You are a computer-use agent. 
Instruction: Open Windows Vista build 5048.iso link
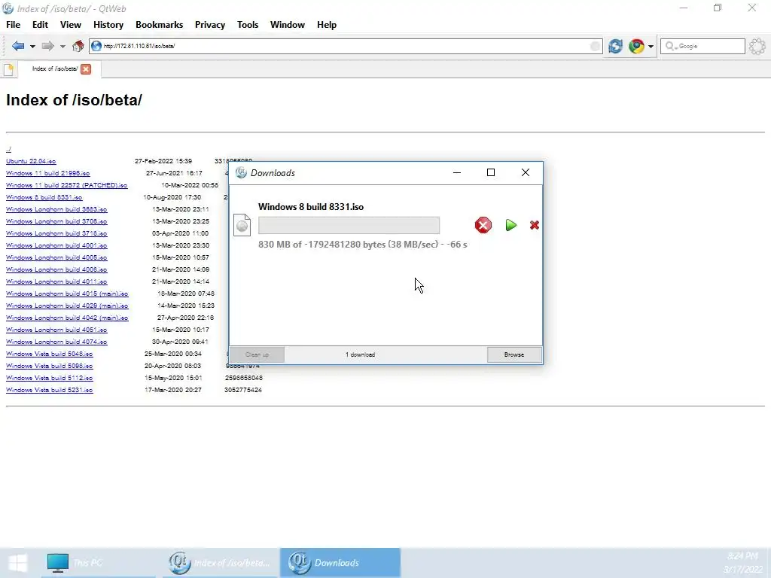click(50, 354)
